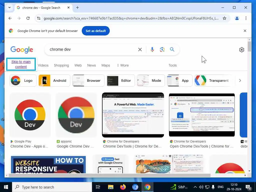Image resolution: width=256 pixels, height=192 pixels.
Task: Open the tab search chevron in title bar
Action: tap(9, 7)
